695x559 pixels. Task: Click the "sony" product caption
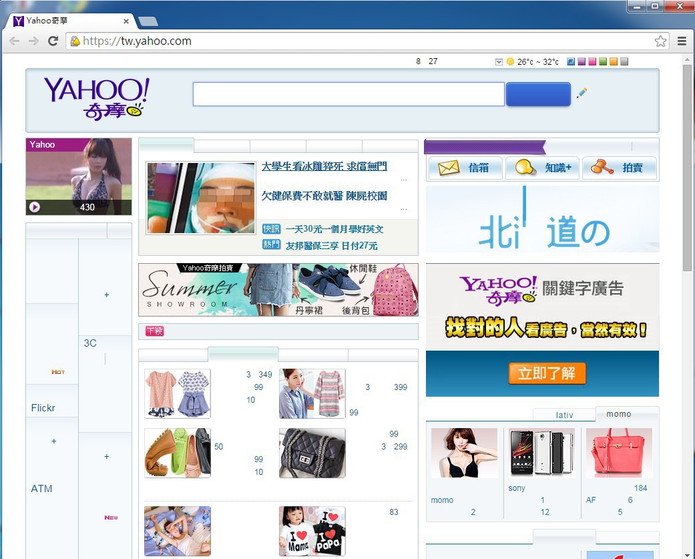coord(517,488)
